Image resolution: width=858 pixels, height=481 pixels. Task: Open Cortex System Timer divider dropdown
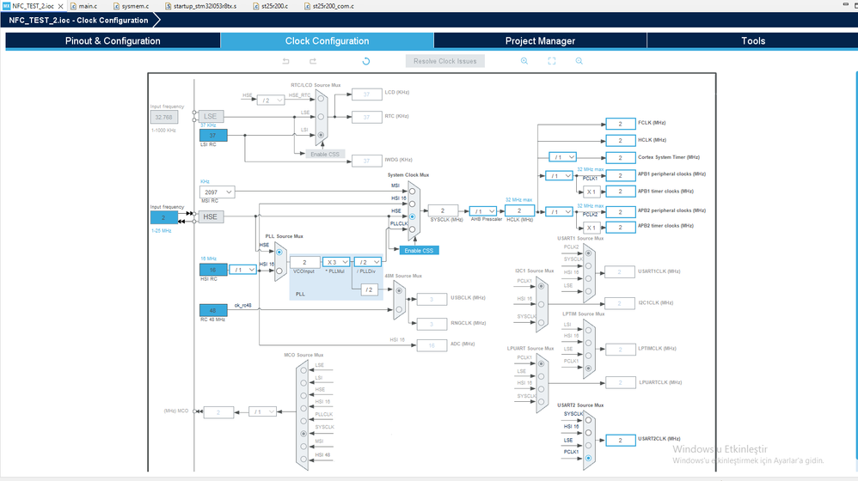562,157
